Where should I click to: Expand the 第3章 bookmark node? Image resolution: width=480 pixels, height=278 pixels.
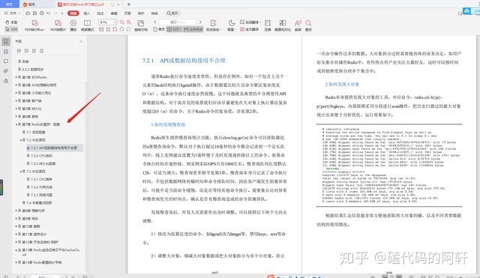coord(16,93)
